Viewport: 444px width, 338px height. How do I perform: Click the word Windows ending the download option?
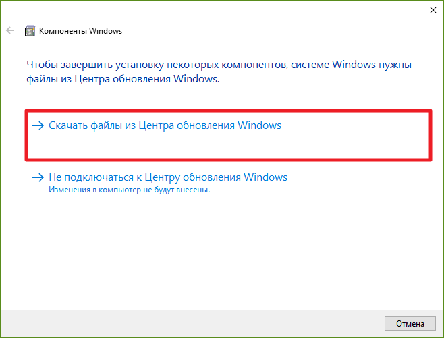[x=259, y=125]
